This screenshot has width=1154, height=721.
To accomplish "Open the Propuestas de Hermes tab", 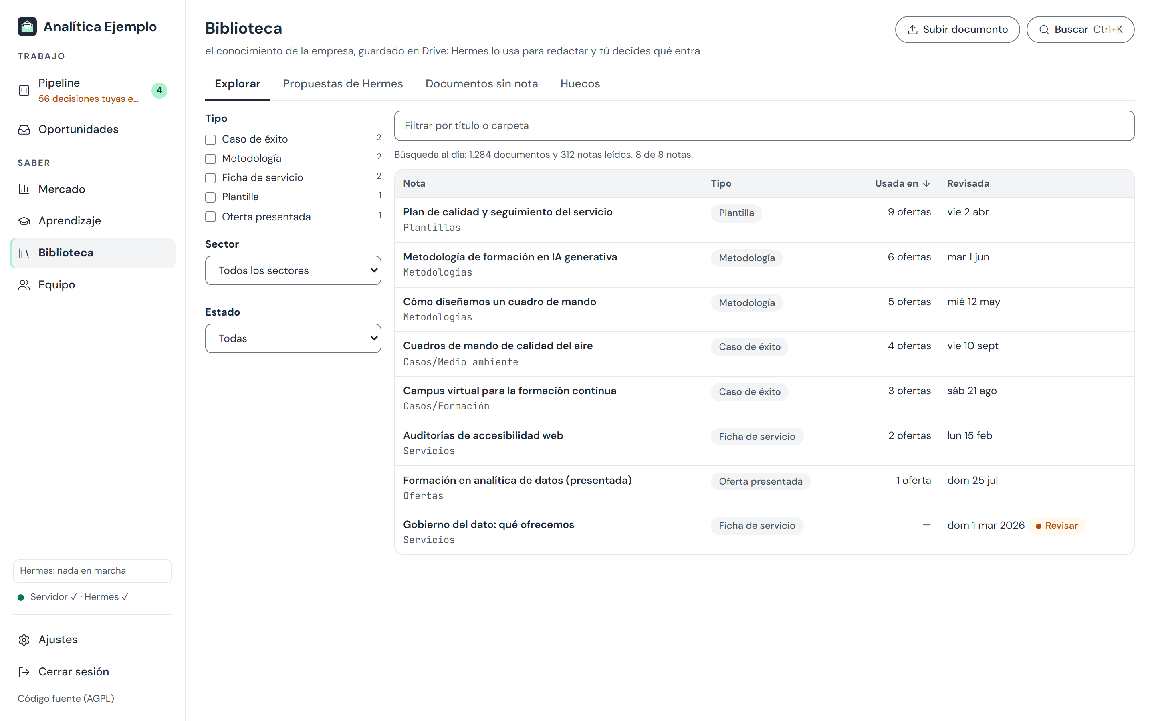I will pyautogui.click(x=343, y=84).
